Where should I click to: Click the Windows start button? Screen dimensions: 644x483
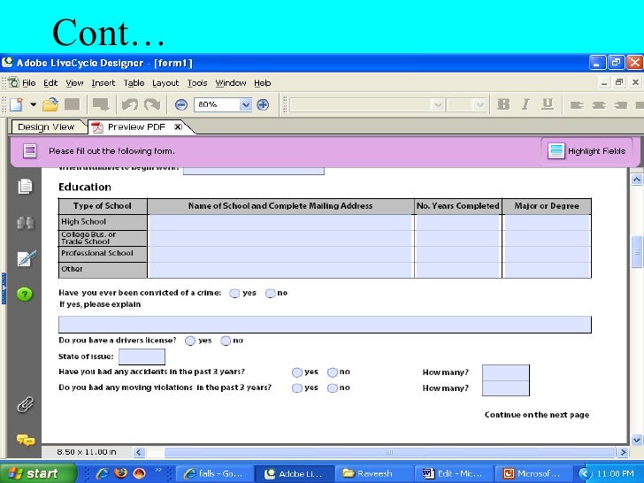point(31,473)
